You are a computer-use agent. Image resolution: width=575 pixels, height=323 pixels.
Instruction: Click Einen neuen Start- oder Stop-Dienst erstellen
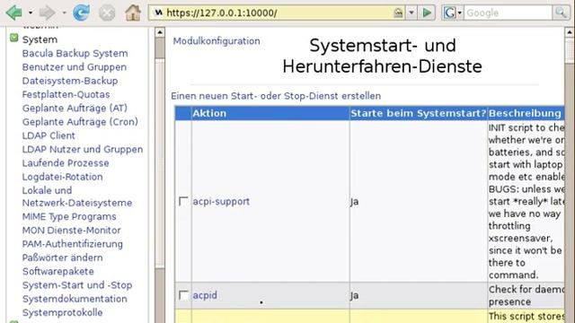click(276, 96)
